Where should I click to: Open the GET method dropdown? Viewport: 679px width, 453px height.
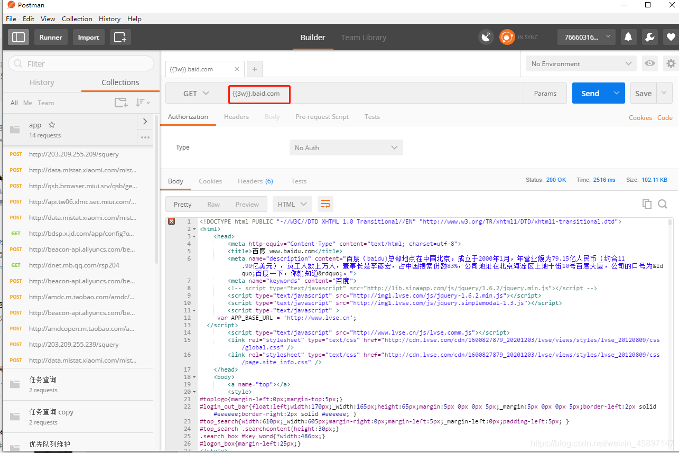(196, 93)
